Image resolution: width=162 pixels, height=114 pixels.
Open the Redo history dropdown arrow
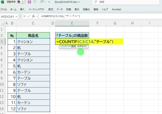click(x=45, y=2)
